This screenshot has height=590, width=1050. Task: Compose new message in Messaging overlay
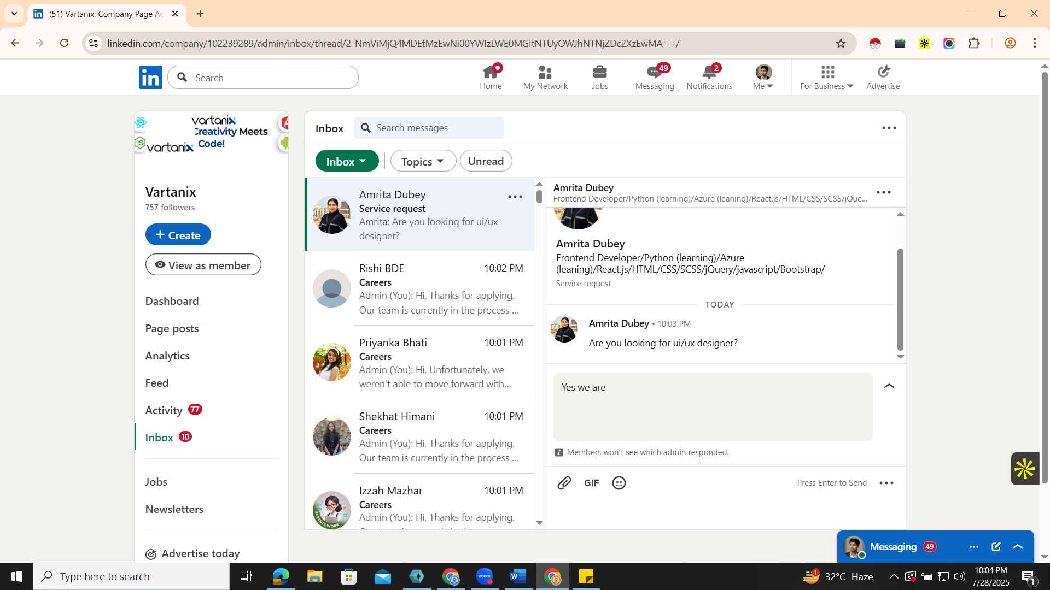tap(996, 547)
